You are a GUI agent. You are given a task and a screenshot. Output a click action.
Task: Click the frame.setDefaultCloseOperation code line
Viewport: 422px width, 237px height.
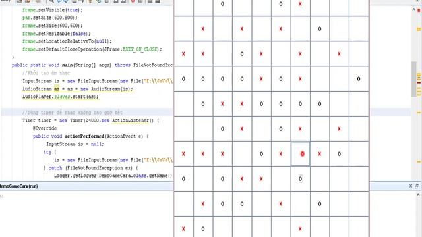coord(92,49)
